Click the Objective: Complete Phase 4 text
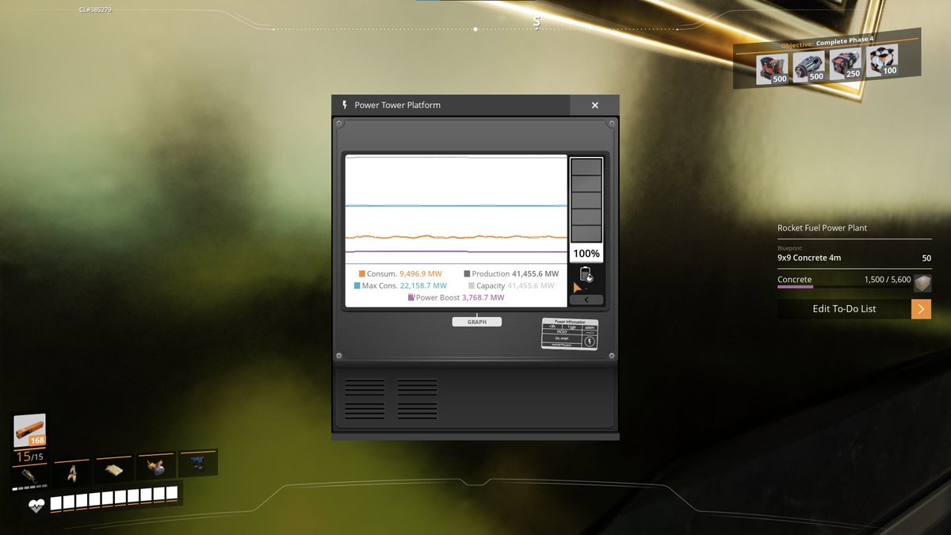Image resolution: width=951 pixels, height=535 pixels. (827, 42)
